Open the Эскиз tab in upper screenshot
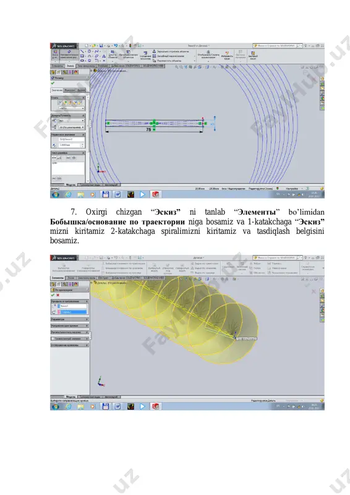 click(x=70, y=66)
